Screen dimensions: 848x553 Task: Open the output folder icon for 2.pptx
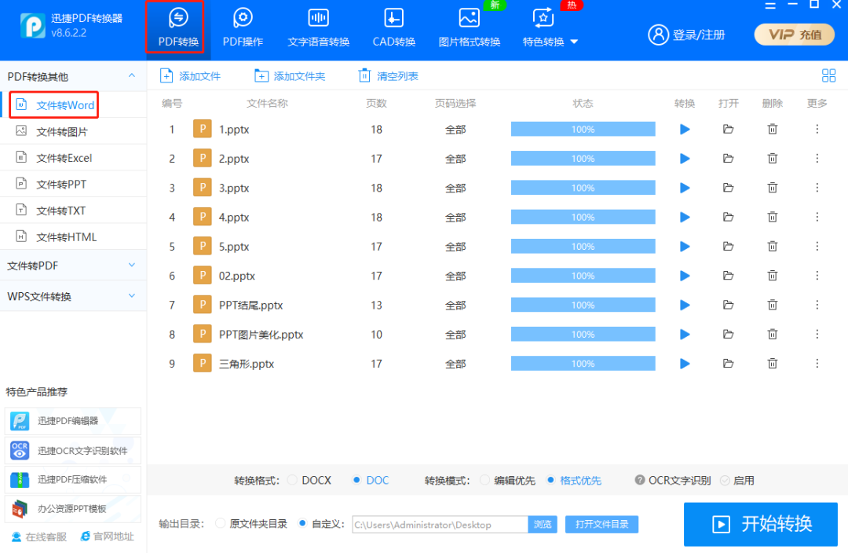[x=728, y=158]
